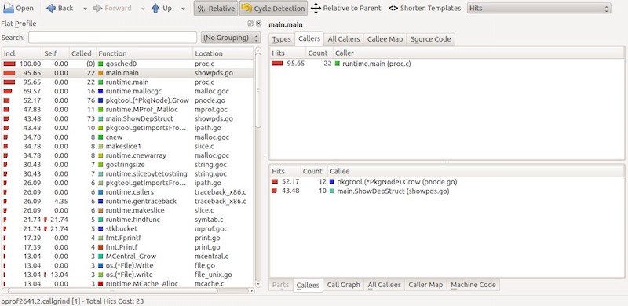Expand the Back history dropdown arrow
This screenshot has height=306, width=628.
pyautogui.click(x=85, y=9)
